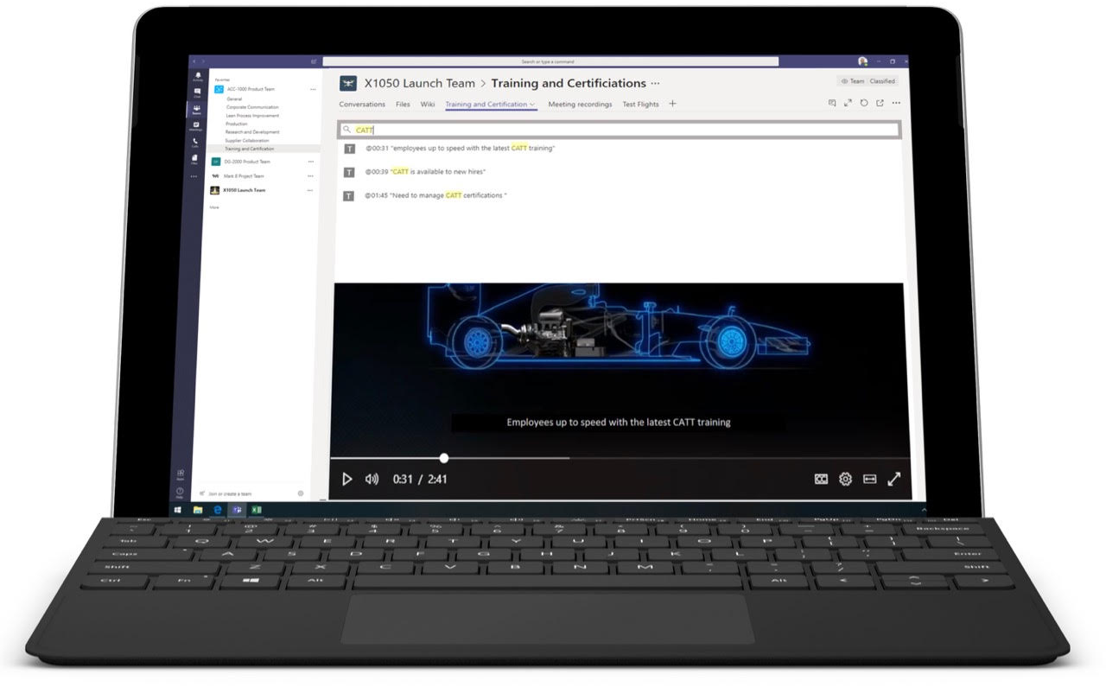This screenshot has height=687, width=1106.
Task: Open Activity in the Teams sidebar
Action: coord(197,77)
